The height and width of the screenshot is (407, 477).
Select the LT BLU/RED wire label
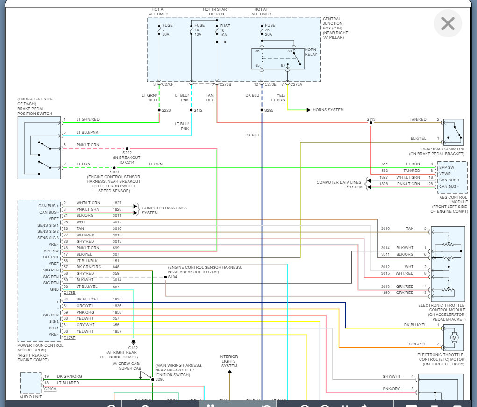(68, 383)
